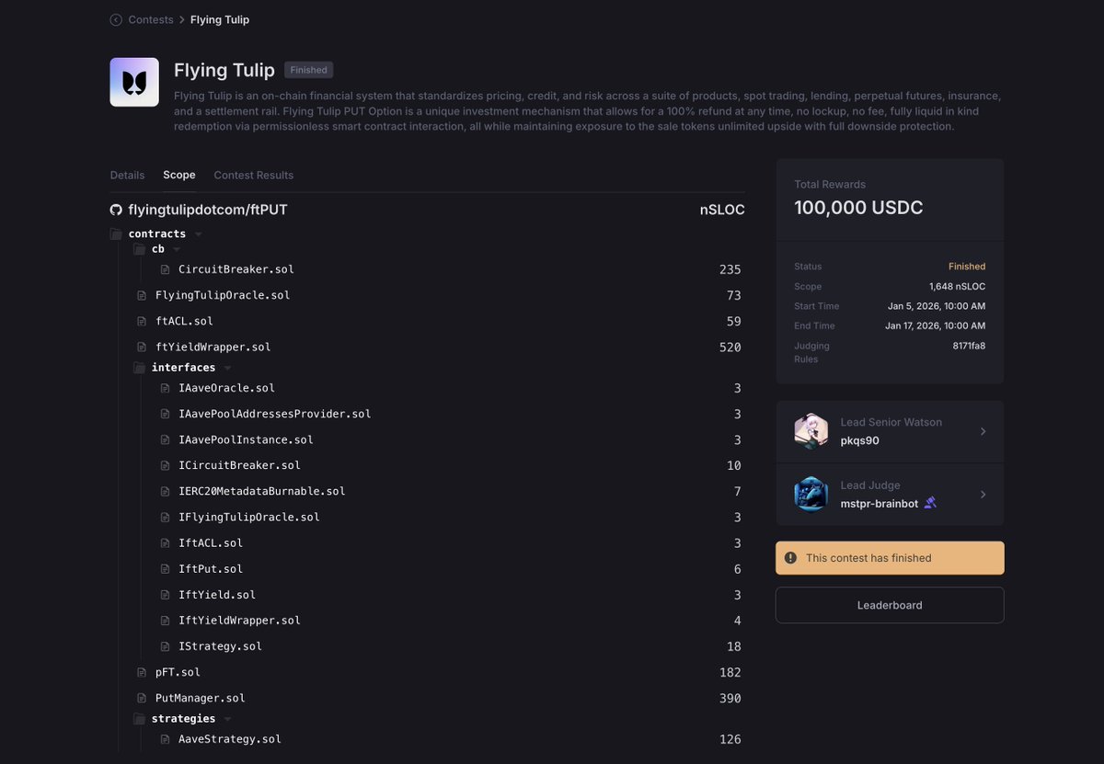This screenshot has width=1104, height=764.
Task: Click the warning icon in finished banner
Action: pos(790,557)
